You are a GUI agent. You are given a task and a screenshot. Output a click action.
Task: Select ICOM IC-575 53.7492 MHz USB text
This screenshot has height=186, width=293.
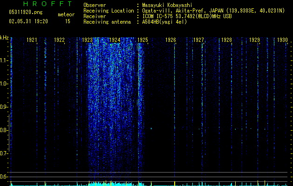pos(187,16)
